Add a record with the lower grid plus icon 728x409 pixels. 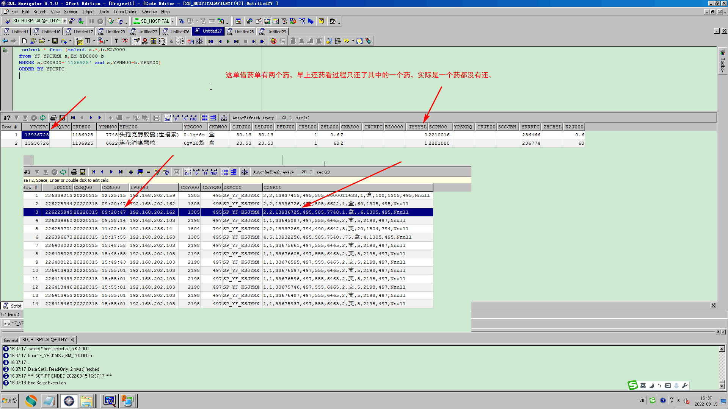131,172
